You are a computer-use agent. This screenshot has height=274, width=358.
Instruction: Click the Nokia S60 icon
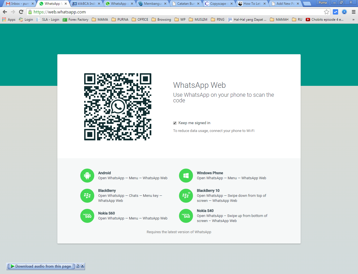87,216
